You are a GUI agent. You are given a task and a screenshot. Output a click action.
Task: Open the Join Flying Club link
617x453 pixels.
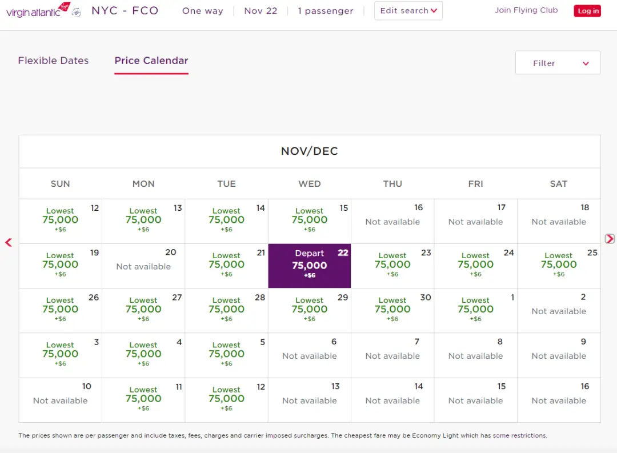click(x=526, y=10)
